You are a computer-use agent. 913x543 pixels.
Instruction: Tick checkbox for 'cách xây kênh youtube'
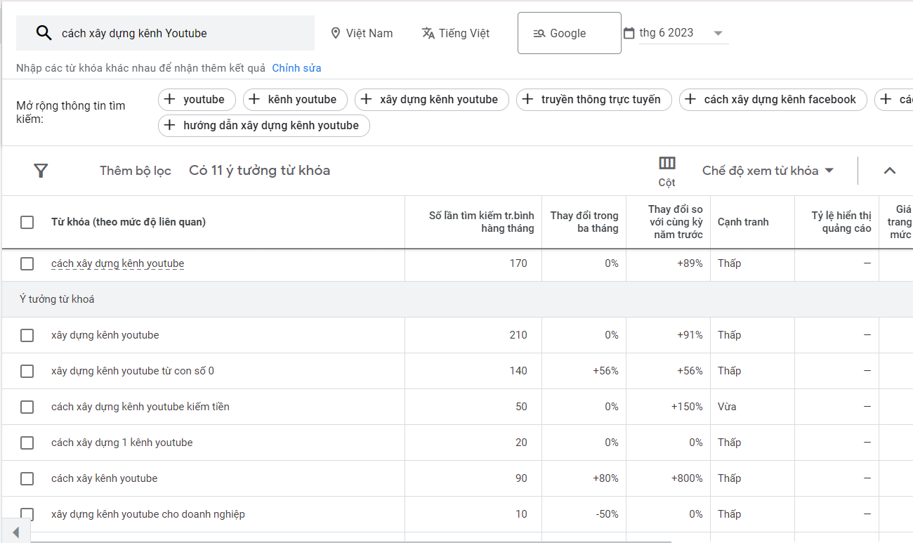(27, 478)
